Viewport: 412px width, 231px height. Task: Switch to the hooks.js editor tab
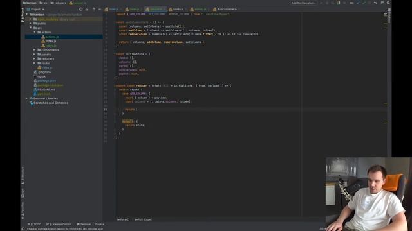click(x=178, y=9)
